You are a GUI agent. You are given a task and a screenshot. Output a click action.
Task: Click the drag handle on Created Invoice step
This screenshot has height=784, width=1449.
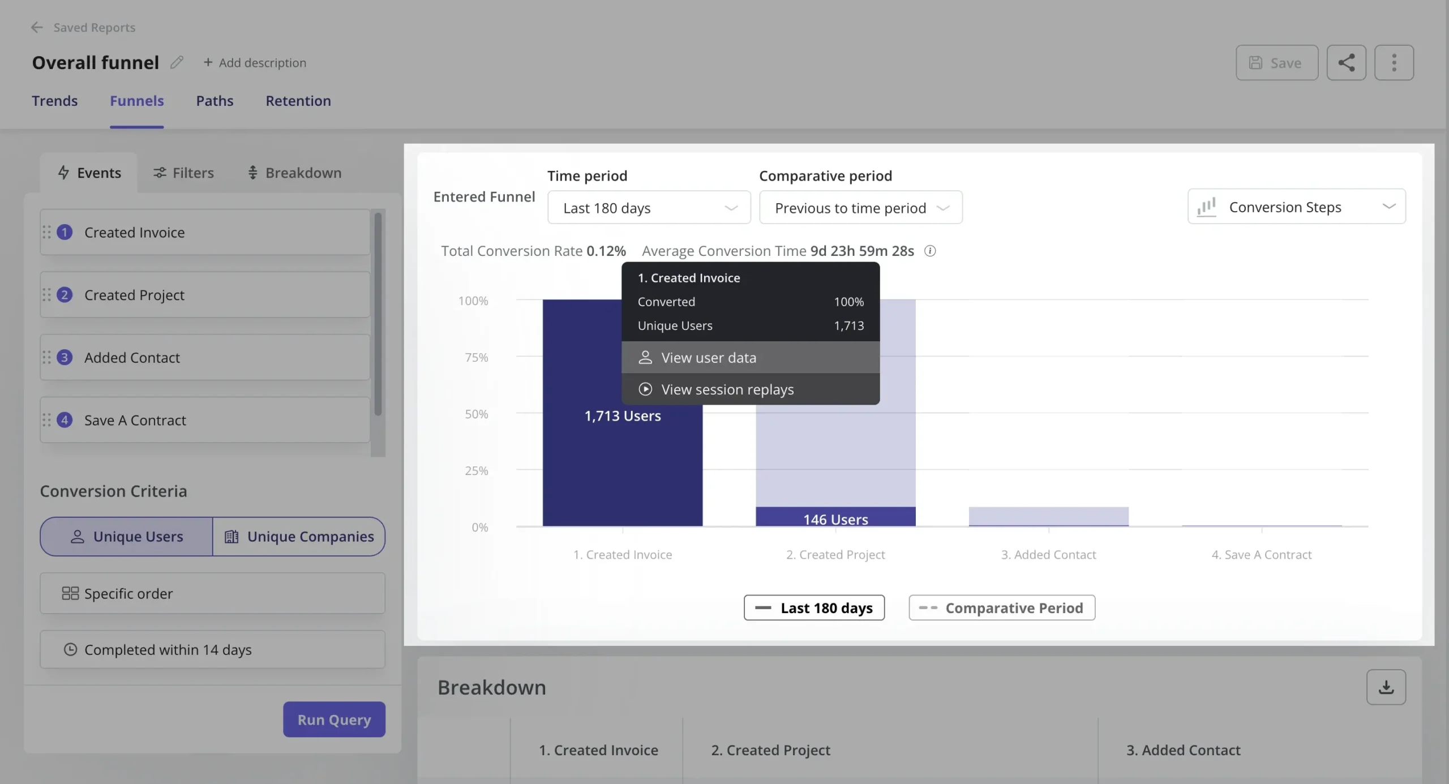click(48, 232)
